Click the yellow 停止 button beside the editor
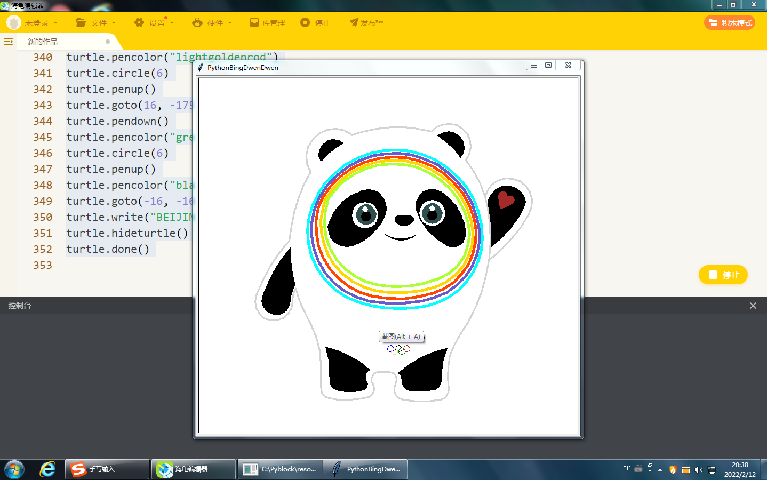The width and height of the screenshot is (767, 480). (723, 275)
